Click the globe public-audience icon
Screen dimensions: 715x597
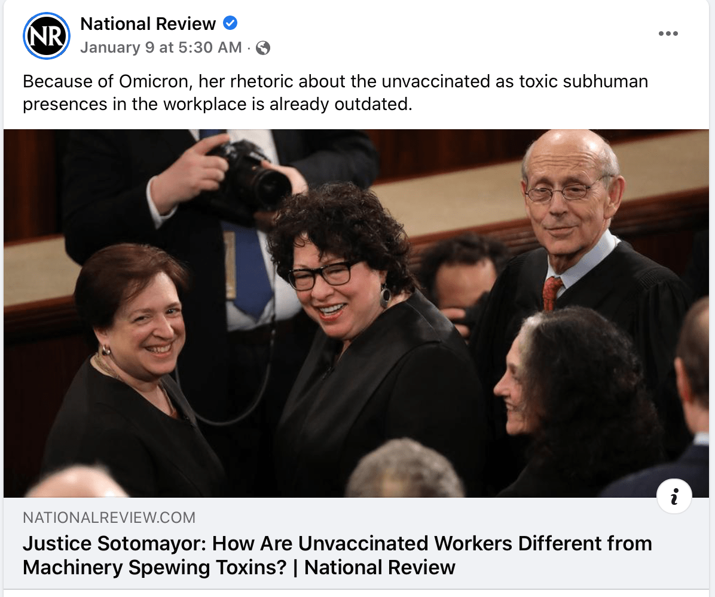[262, 47]
